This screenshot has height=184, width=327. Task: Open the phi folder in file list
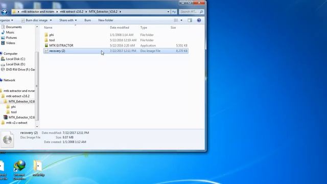click(51, 35)
